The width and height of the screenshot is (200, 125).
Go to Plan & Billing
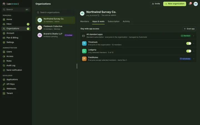pyautogui.click(x=16, y=38)
